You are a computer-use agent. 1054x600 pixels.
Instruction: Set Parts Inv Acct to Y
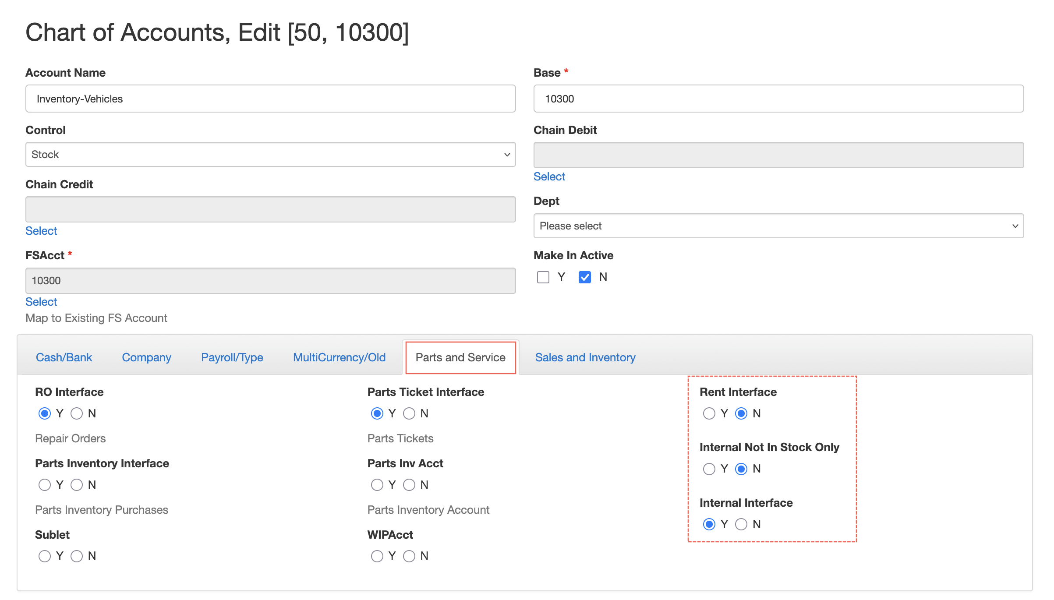377,485
